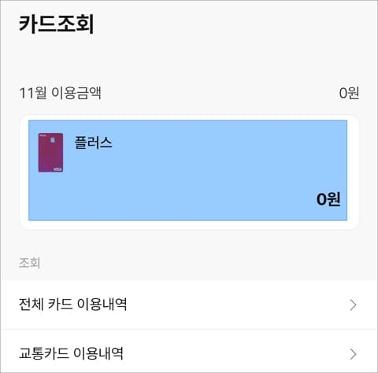Click the 카드조회 page title
Screen dimensions: 378x373
click(56, 24)
